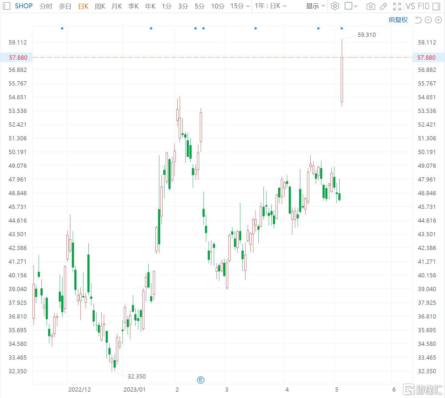
Task: Zoom out the chart with the minus icon
Action: 428,20
